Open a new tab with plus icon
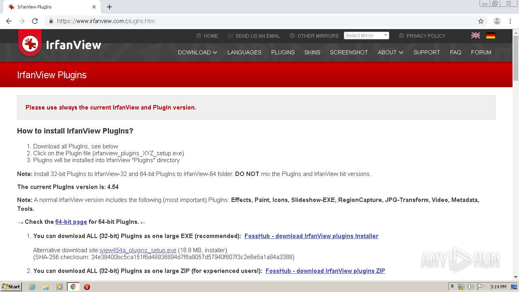The height and width of the screenshot is (292, 519). click(109, 7)
